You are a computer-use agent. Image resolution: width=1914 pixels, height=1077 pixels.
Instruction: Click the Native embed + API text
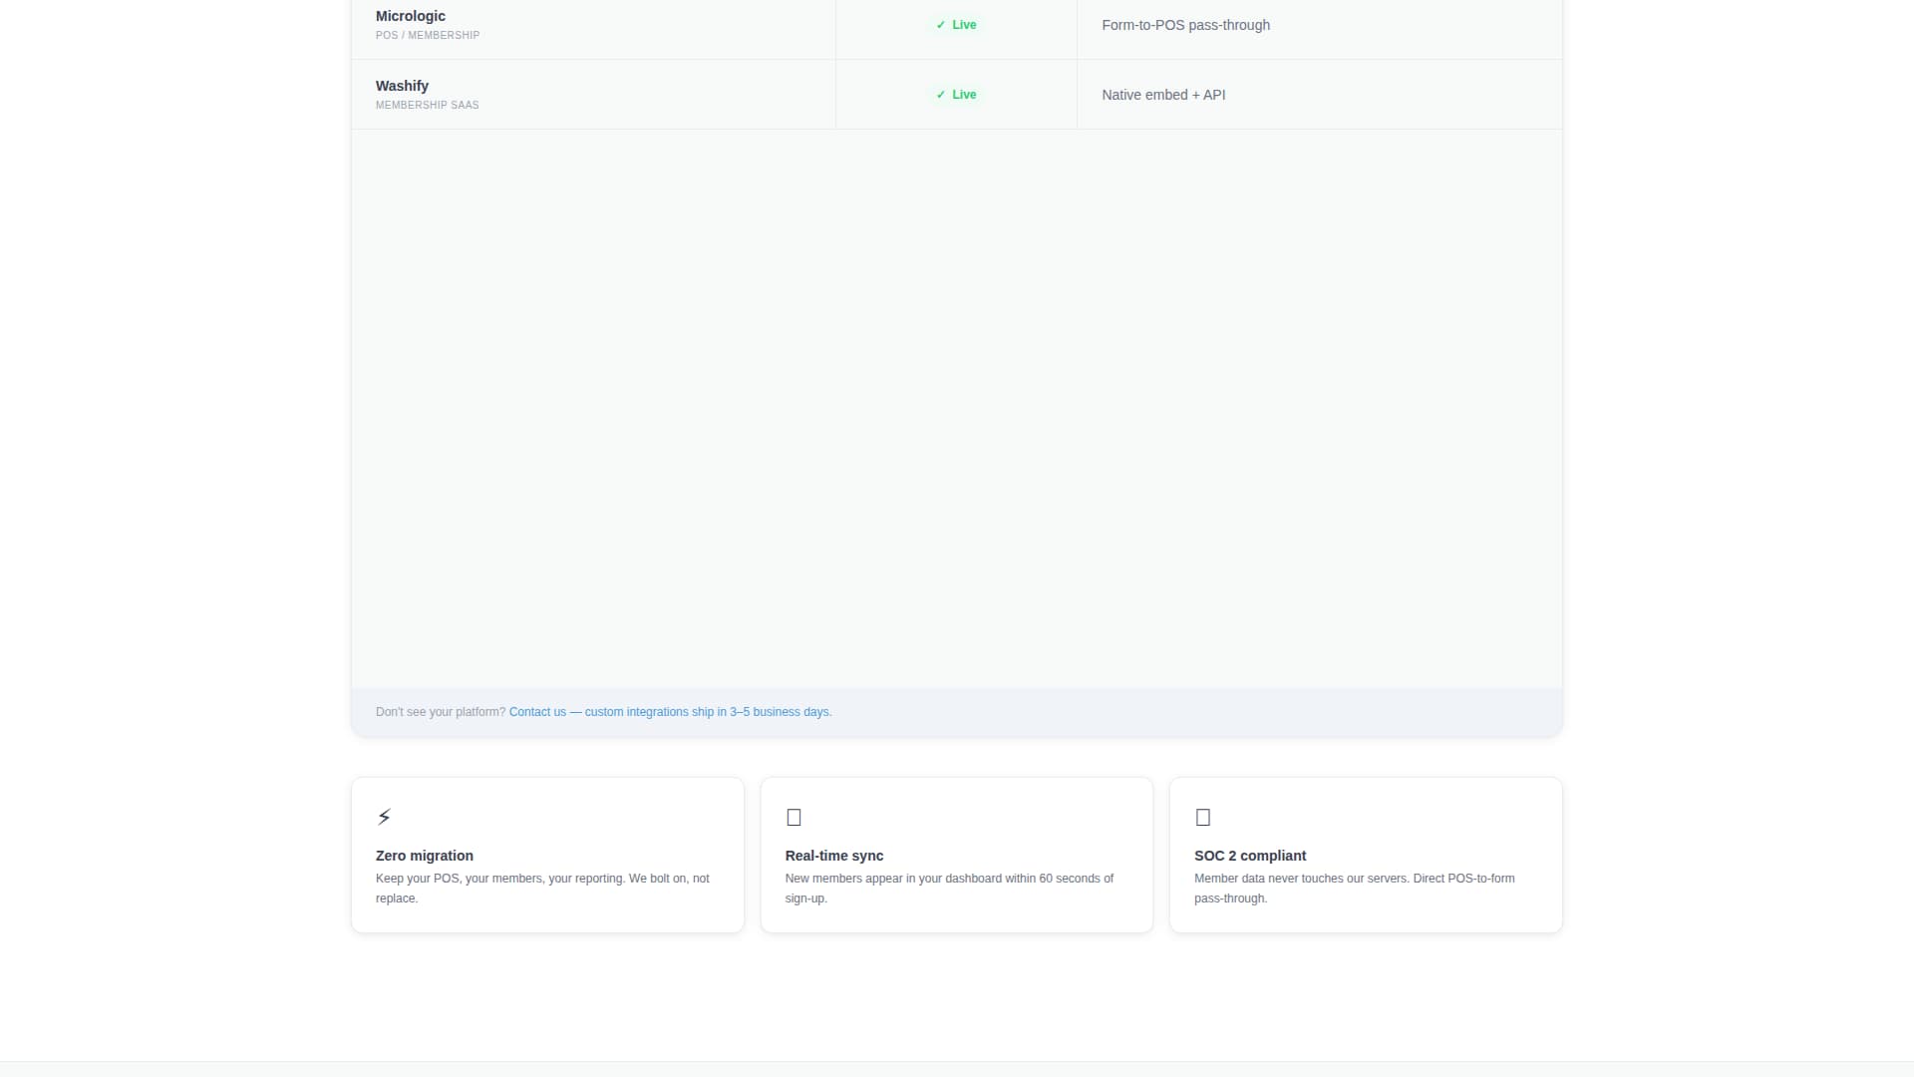tap(1163, 95)
